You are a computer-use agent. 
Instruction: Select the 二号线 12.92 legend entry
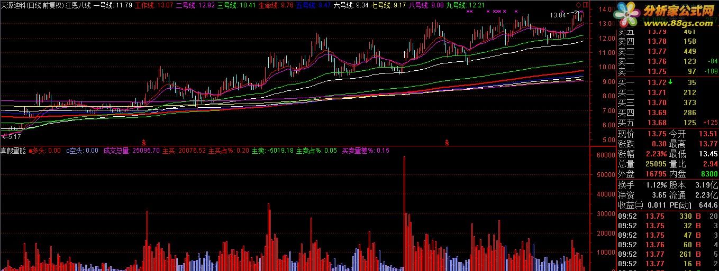(195, 5)
